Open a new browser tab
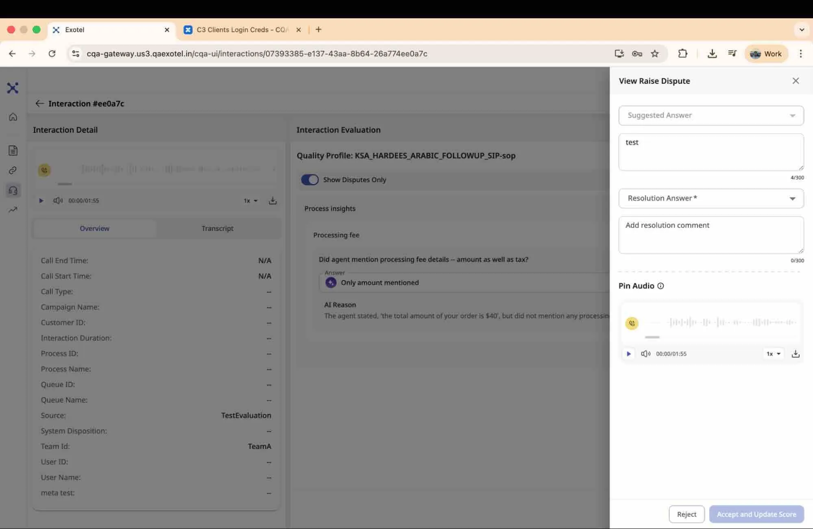 (x=318, y=30)
